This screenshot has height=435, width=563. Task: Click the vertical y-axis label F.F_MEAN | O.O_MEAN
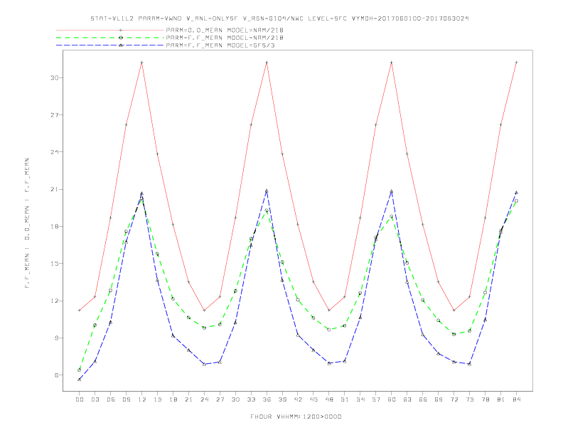[x=27, y=223]
